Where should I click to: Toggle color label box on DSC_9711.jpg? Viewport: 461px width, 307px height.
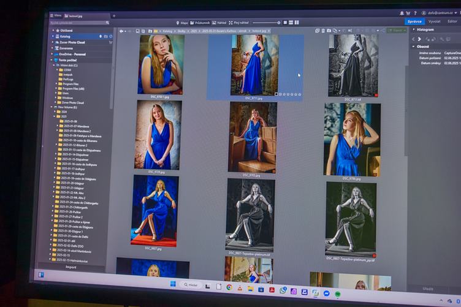276,94
